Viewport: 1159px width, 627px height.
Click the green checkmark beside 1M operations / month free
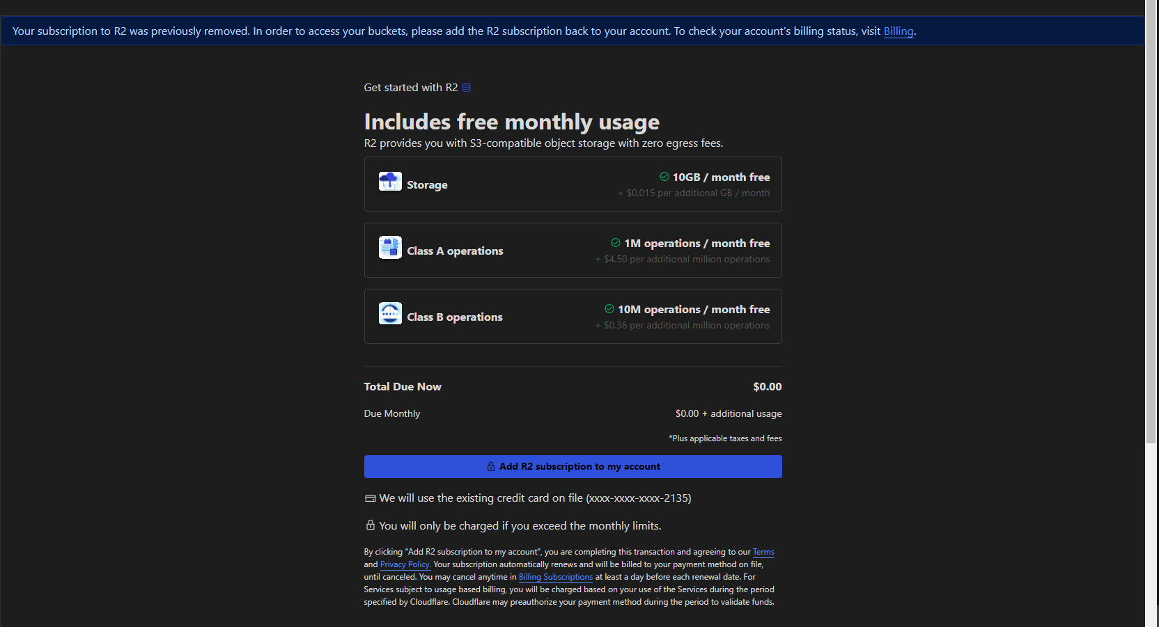coord(615,243)
